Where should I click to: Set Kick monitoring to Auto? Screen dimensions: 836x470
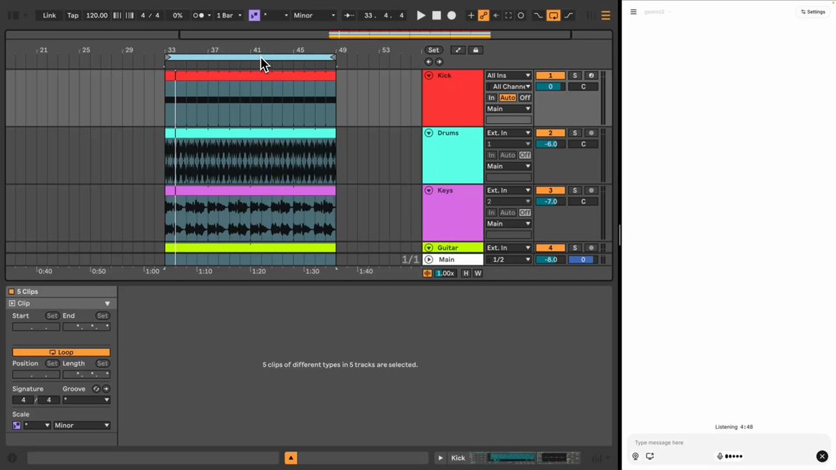click(x=507, y=97)
